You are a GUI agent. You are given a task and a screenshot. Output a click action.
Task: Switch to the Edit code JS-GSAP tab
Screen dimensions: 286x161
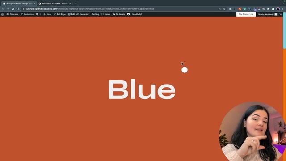point(55,4)
